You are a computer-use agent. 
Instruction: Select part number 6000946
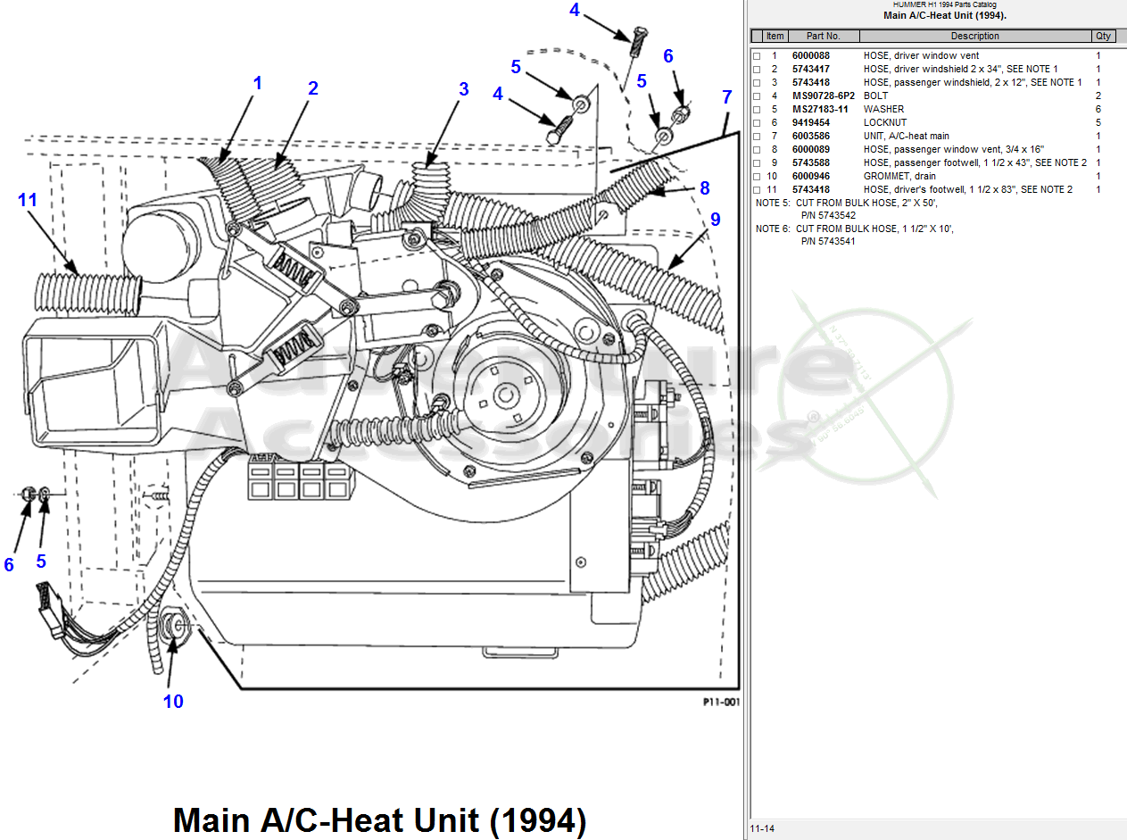(x=810, y=177)
